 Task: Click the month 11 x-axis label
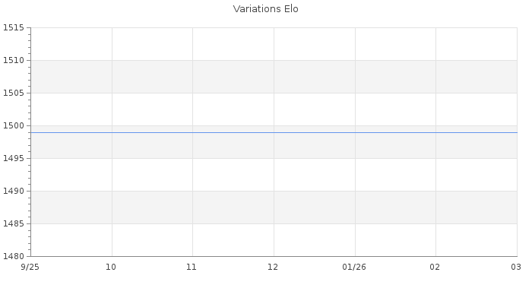pos(192,268)
